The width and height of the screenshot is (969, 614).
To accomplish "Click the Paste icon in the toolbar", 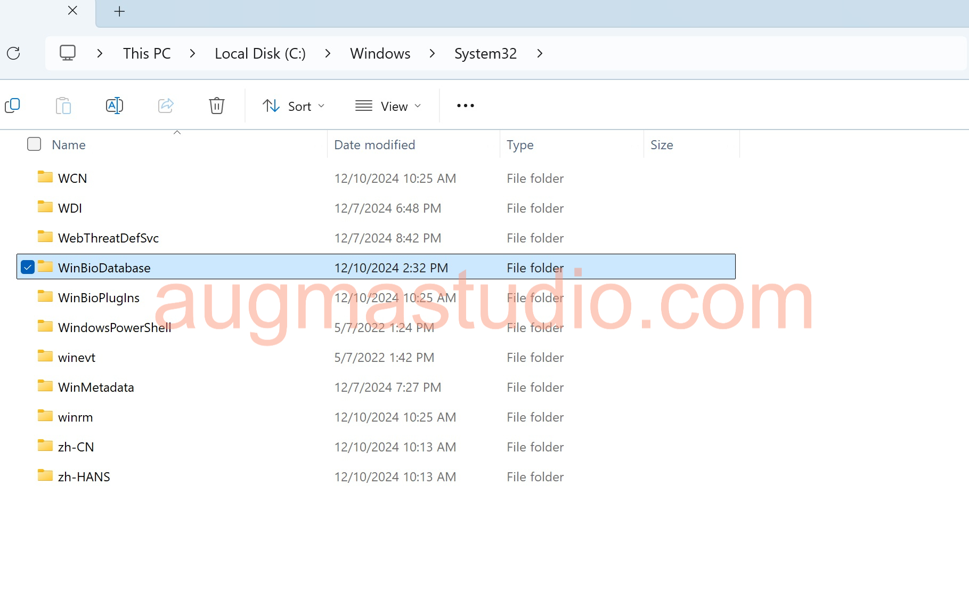I will click(x=63, y=105).
